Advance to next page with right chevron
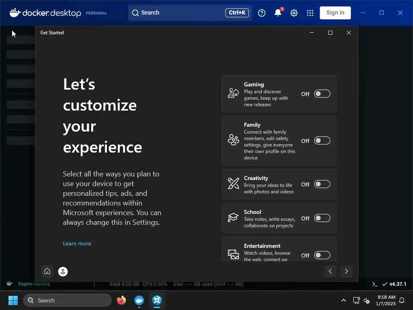Viewport: 413px width, 310px height. pos(346,271)
